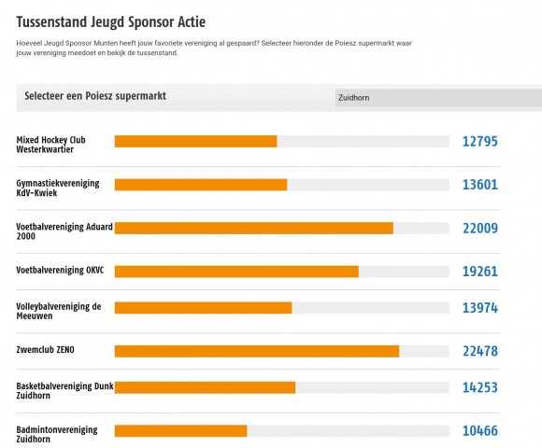Click the Voetbalvereniging OKVC name

pos(60,270)
